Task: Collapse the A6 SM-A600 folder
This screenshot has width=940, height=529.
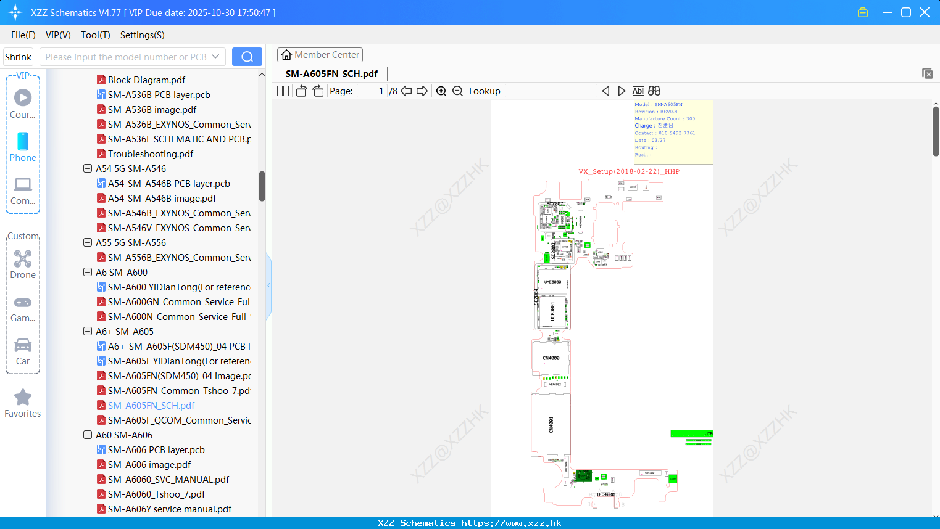Action: coord(88,272)
